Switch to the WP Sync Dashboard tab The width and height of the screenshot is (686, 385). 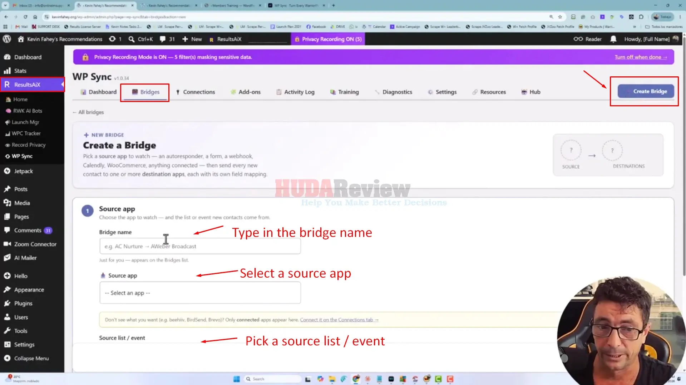point(99,92)
